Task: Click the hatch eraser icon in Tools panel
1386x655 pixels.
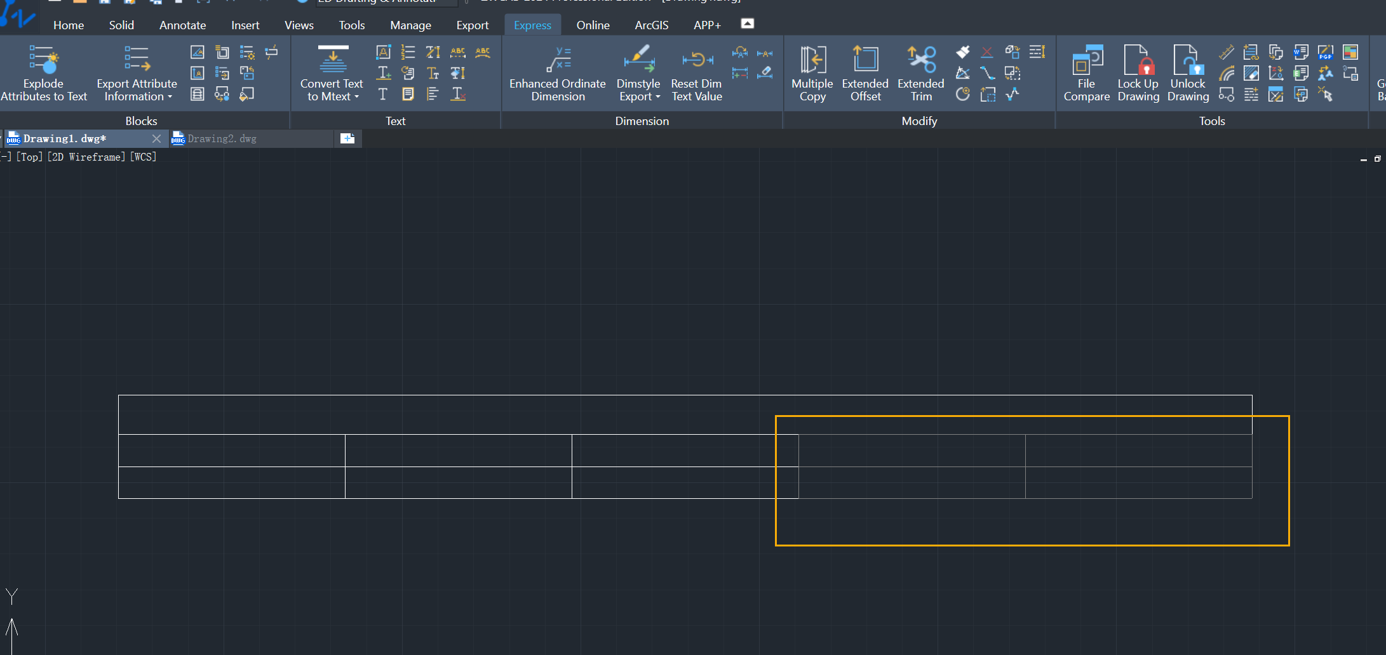Action: pyautogui.click(x=1251, y=73)
